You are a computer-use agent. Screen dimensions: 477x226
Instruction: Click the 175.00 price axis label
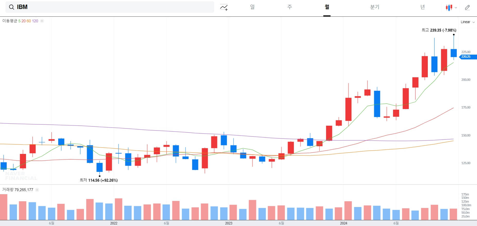pyautogui.click(x=466, y=107)
